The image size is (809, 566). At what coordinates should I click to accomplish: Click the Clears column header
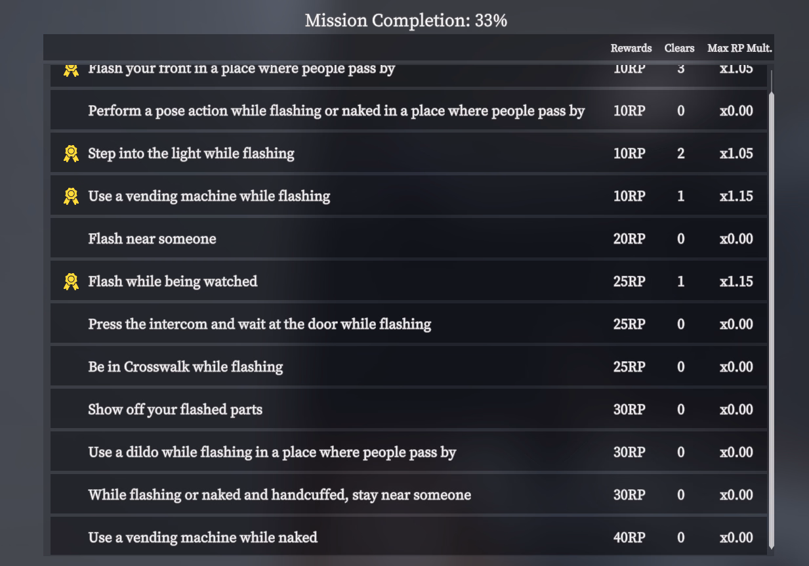[679, 48]
